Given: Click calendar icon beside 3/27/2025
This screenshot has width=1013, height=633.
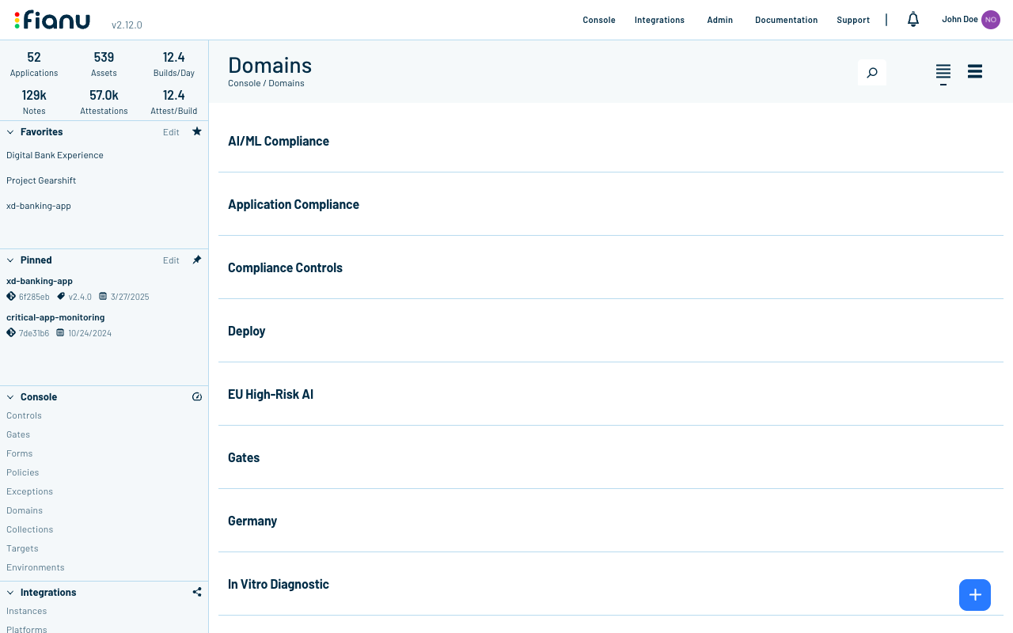Looking at the screenshot, I should coord(103,297).
